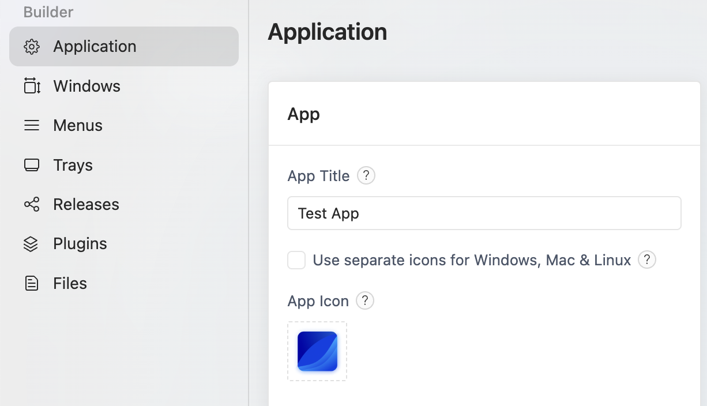The height and width of the screenshot is (406, 707).
Task: Select the Trays entry in the sidebar
Action: 73,165
